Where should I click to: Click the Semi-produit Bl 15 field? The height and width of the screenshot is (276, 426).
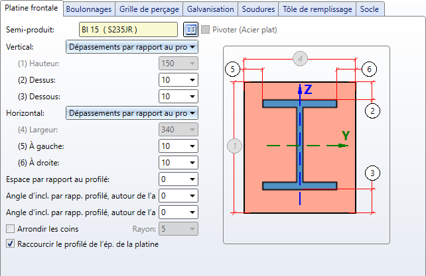pyautogui.click(x=126, y=30)
